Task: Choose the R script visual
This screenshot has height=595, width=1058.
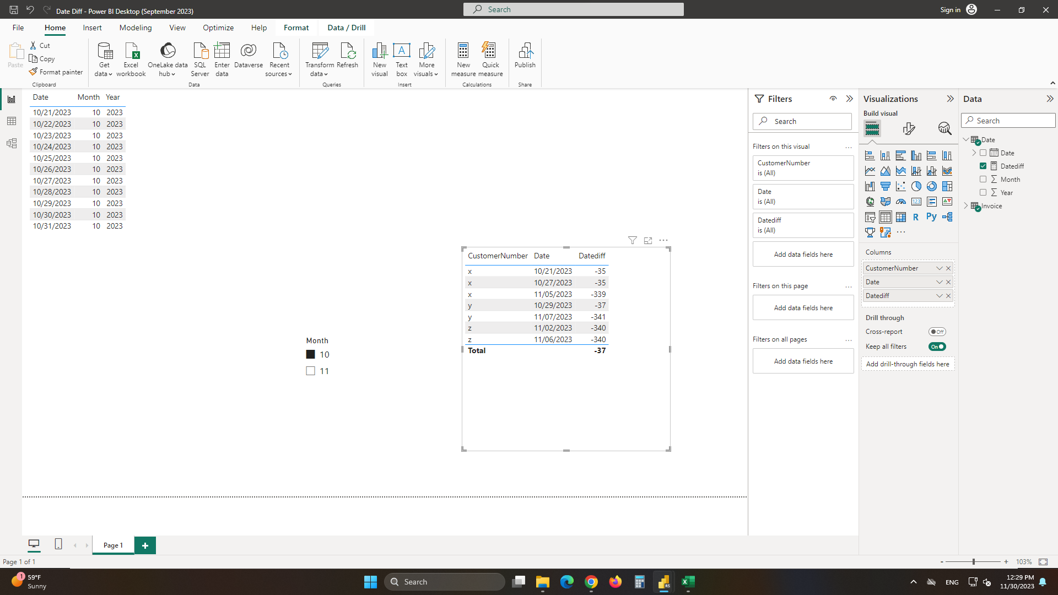Action: pos(916,217)
